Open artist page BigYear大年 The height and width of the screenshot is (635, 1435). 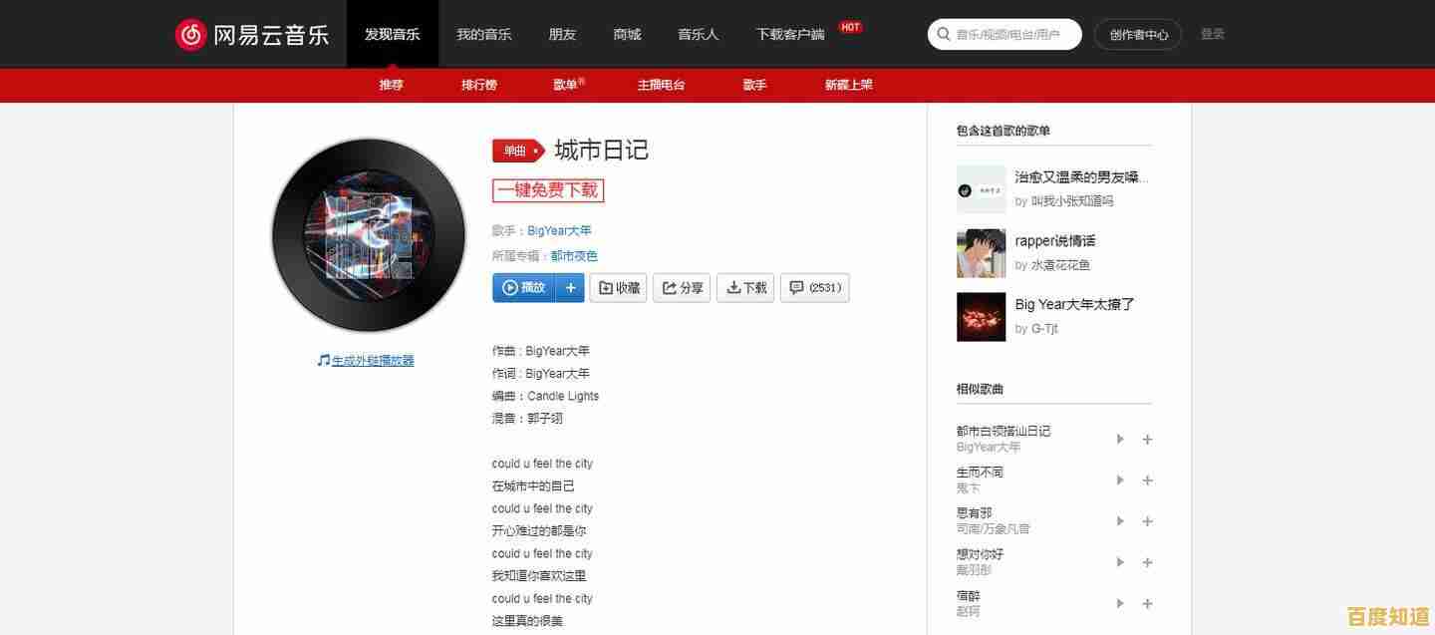point(559,230)
